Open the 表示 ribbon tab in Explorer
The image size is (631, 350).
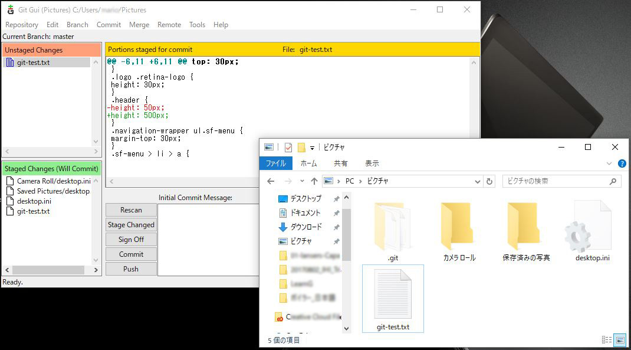372,163
